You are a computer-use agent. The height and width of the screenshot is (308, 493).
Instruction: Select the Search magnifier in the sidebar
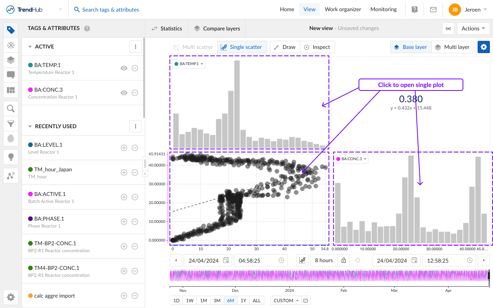[10, 108]
